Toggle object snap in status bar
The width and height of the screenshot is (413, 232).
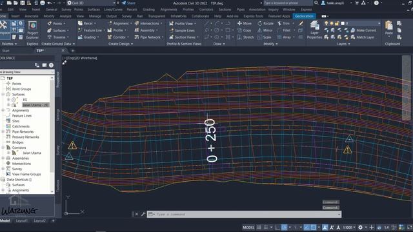(x=313, y=227)
